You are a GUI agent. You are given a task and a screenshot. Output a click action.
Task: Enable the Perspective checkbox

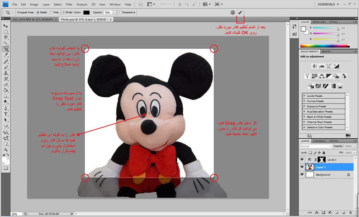tap(120, 12)
